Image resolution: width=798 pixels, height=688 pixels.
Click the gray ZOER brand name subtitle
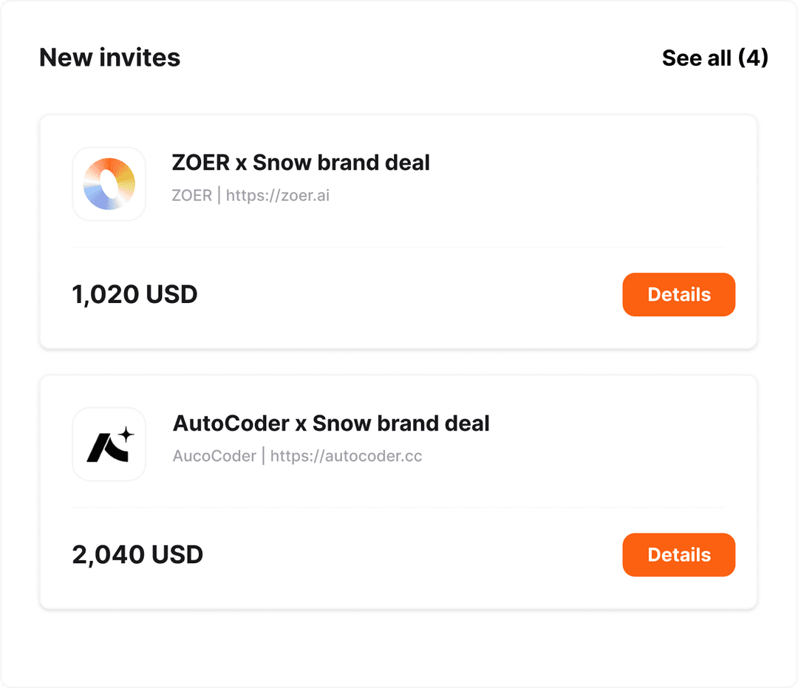[191, 196]
